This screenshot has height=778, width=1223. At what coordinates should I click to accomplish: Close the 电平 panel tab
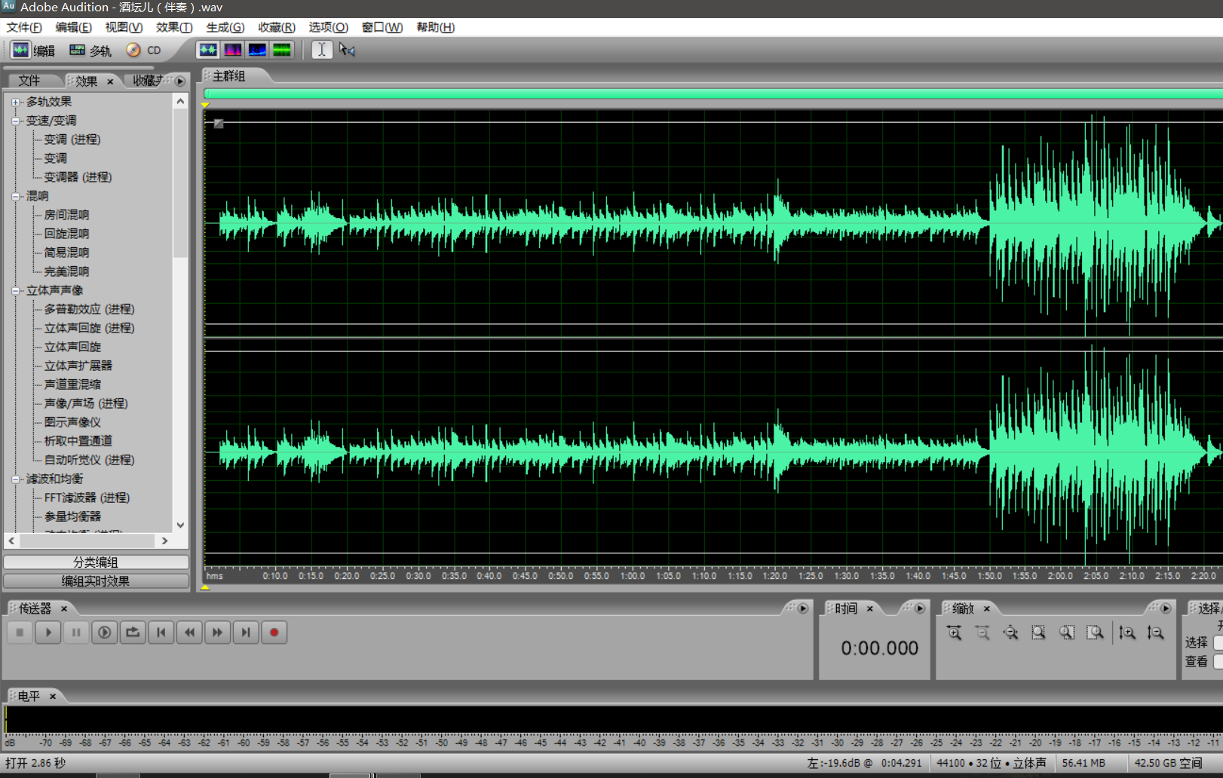point(53,696)
